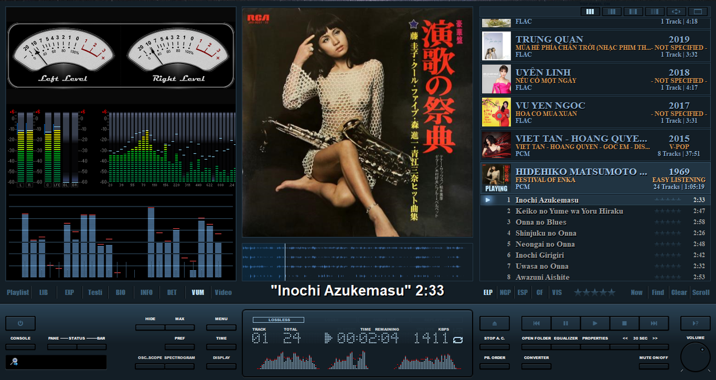Select the ESP tab
This screenshot has width=716, height=380.
[x=522, y=292]
